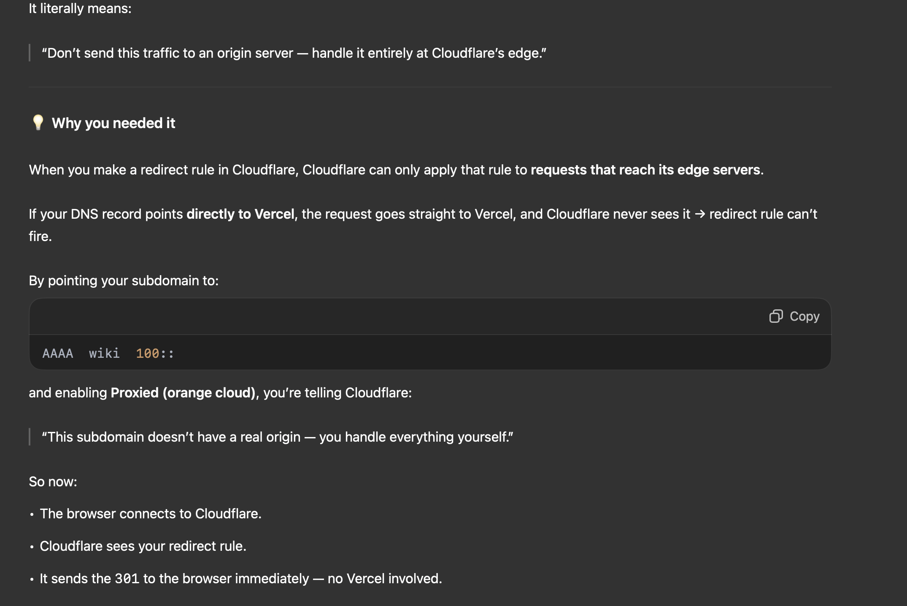Click the 'It literally means:' line
907x606 pixels.
click(x=80, y=8)
